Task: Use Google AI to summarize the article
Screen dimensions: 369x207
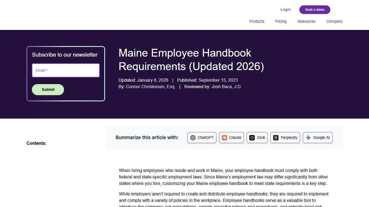Action: tap(318, 137)
